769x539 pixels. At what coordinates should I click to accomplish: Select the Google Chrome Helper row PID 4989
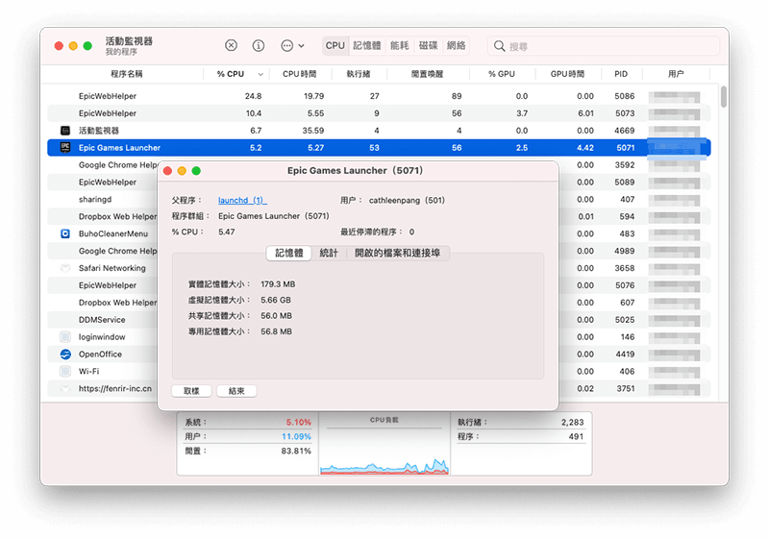coord(103,251)
